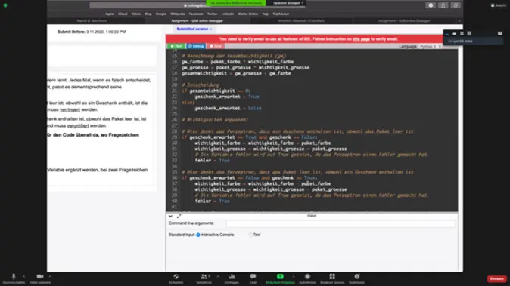Open TripAdvisor bookmark

[x=281, y=14]
